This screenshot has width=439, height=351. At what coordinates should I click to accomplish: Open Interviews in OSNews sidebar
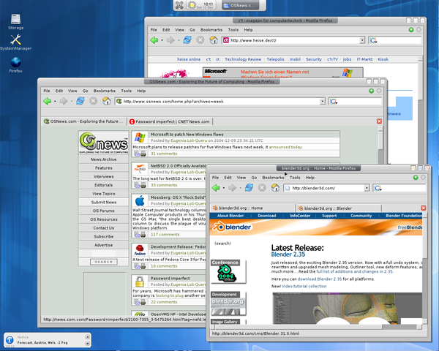click(x=104, y=176)
